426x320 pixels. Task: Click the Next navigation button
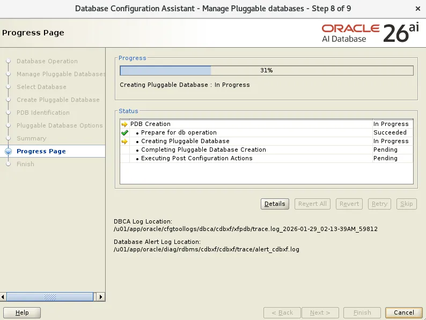click(320, 312)
